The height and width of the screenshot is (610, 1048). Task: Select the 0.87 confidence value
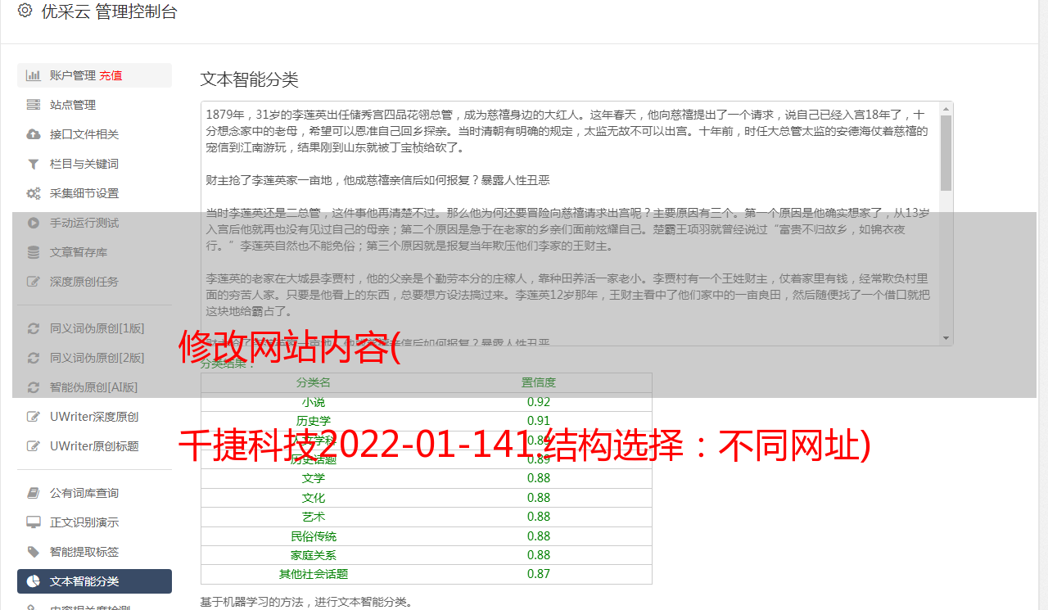click(539, 574)
